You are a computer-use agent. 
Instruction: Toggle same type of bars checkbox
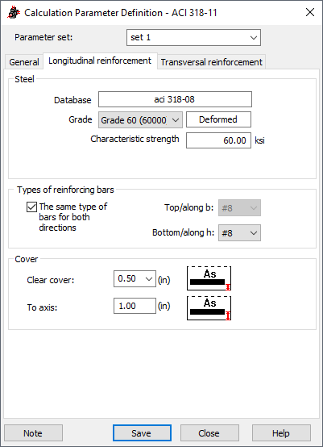[31, 207]
